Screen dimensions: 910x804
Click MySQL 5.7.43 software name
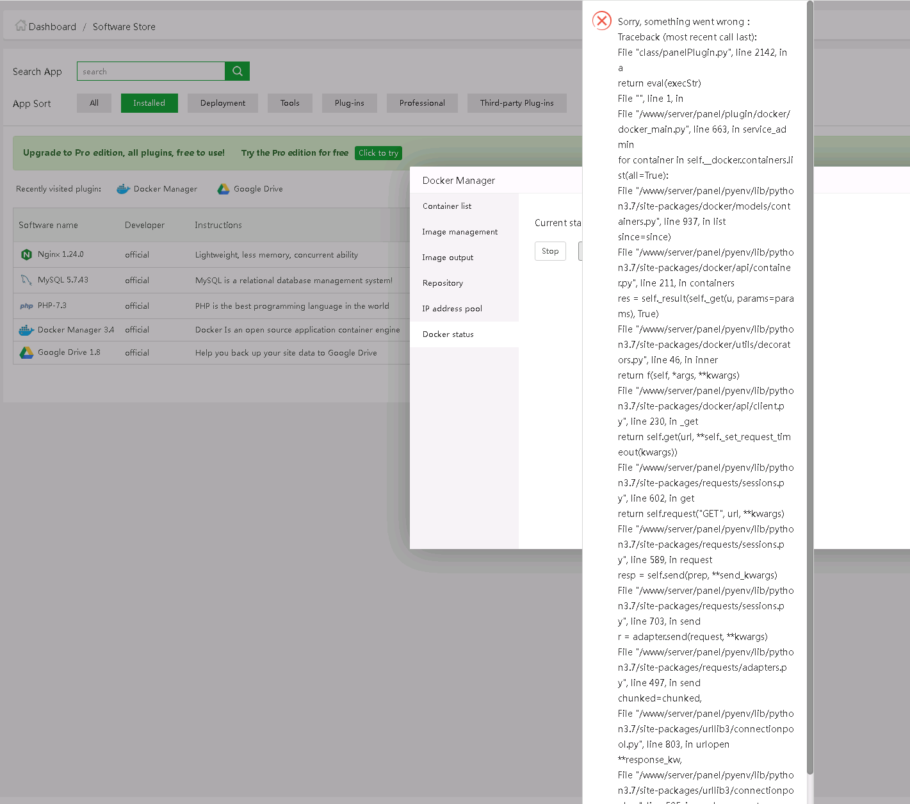[x=63, y=280]
